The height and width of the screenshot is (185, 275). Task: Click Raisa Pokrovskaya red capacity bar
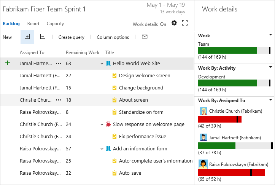tap(232, 172)
